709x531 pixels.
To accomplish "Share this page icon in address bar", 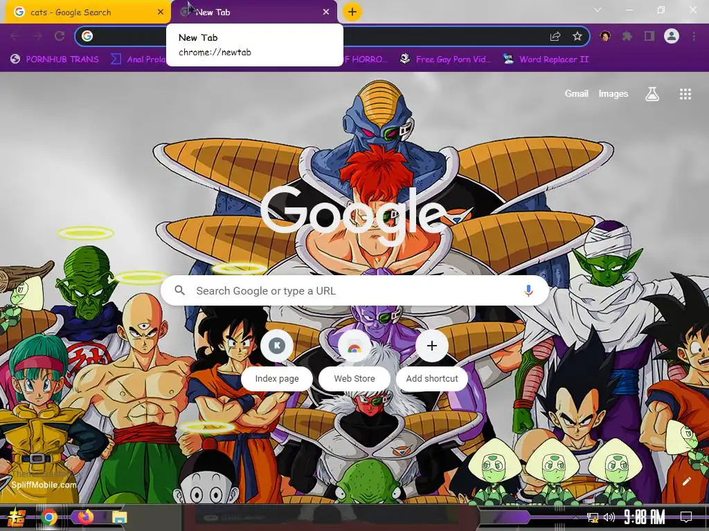I will (x=555, y=36).
